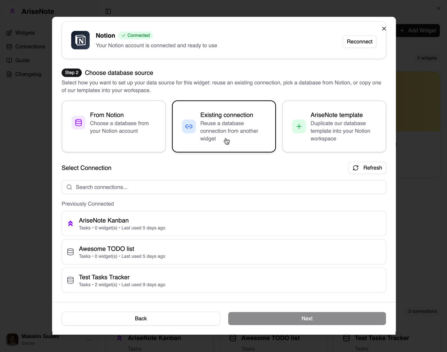Click the green plus icon in AriseNote template card
The width and height of the screenshot is (447, 352).
pyautogui.click(x=299, y=127)
